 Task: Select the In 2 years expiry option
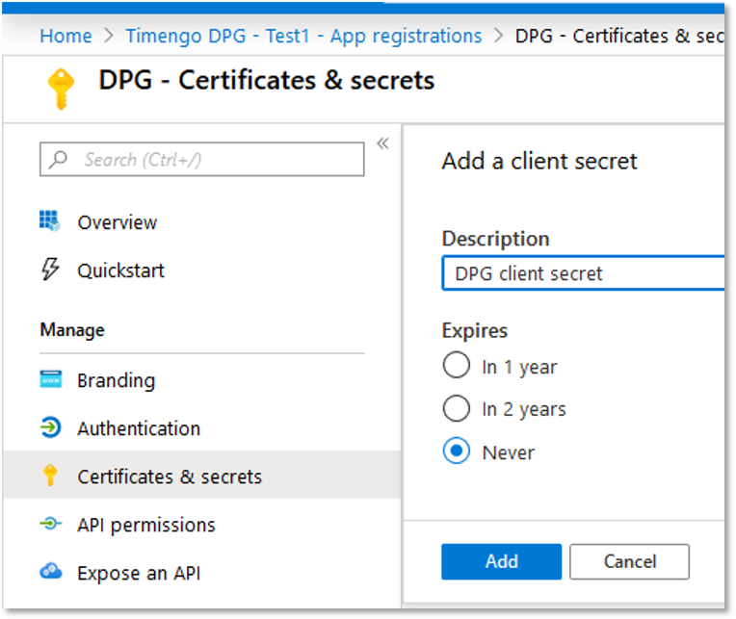457,408
